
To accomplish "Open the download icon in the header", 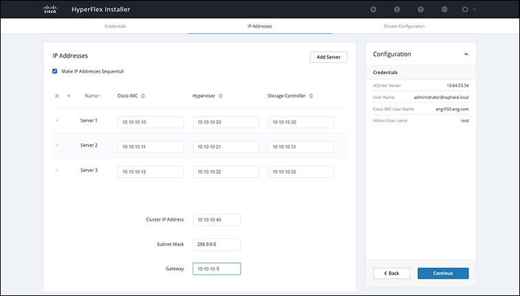I will 373,9.
